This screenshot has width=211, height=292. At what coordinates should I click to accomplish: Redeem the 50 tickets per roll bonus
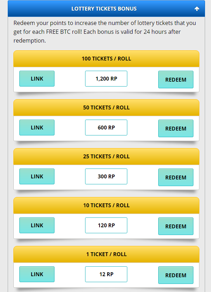176,128
